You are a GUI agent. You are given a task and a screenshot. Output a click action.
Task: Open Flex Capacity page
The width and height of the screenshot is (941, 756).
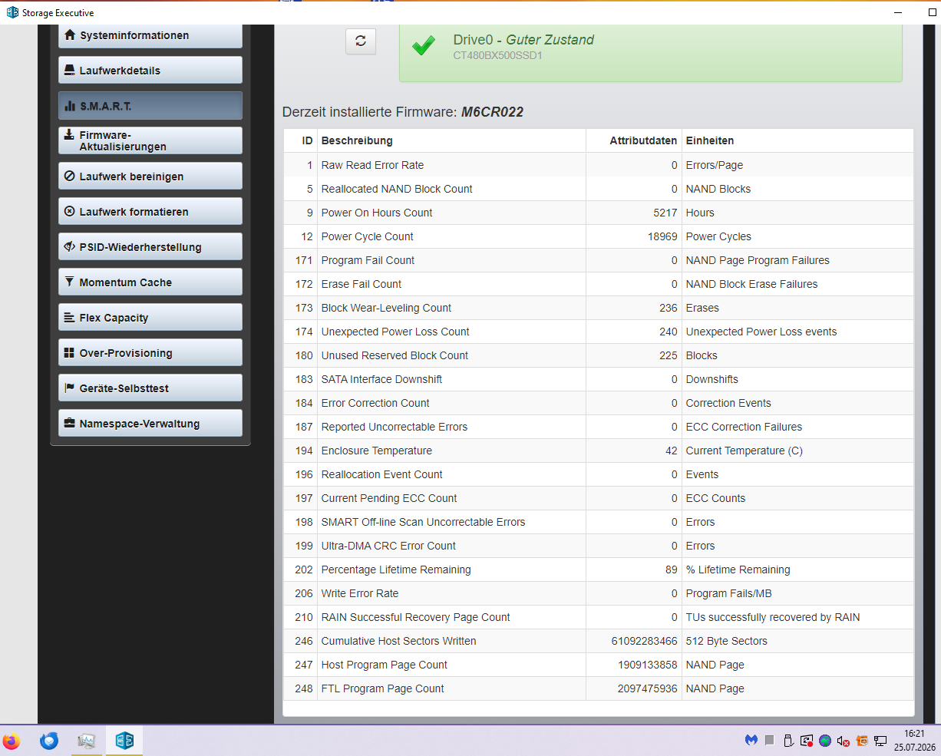(150, 317)
